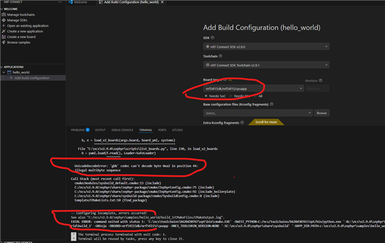Switch to the PORTS tab
This screenshot has width=385, height=243.
[x=162, y=130]
